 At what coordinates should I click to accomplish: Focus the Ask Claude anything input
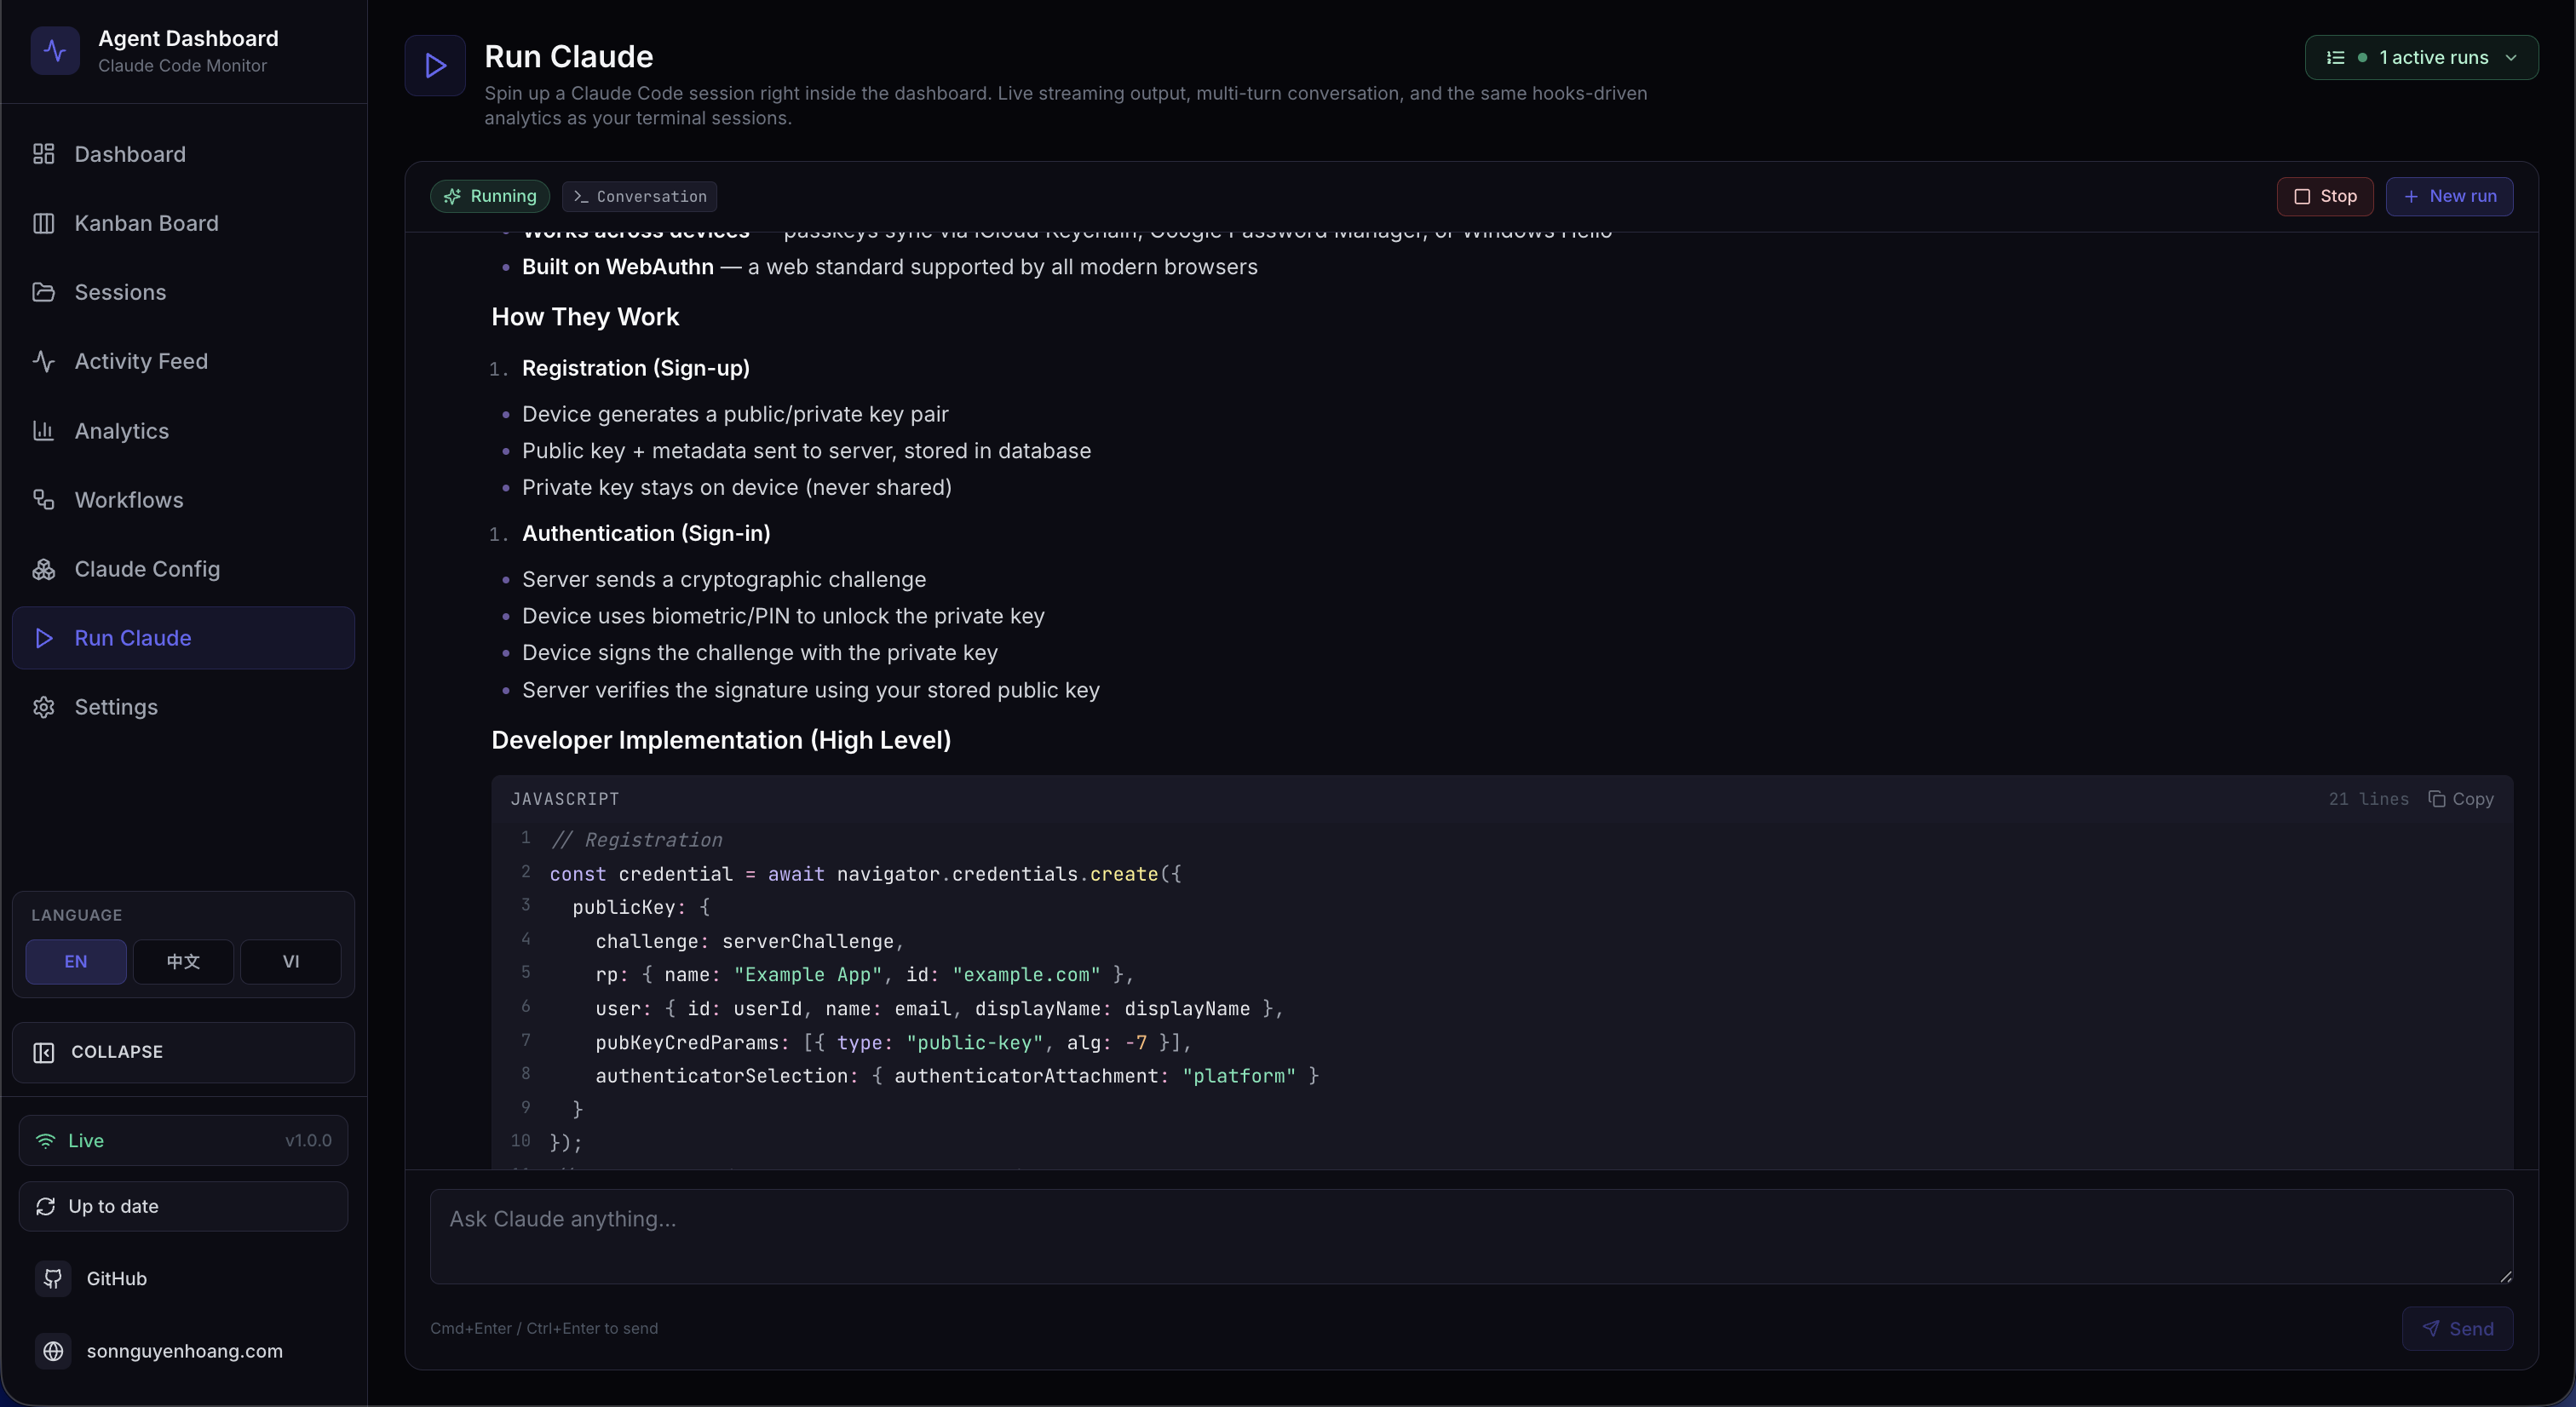(1471, 1237)
